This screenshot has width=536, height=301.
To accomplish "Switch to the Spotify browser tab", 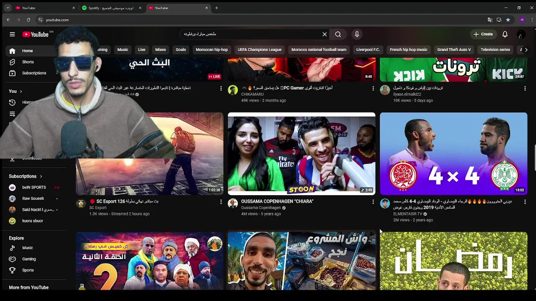I will click(x=111, y=8).
